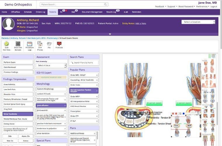
Task: Toggle the Wrist Tendinitis finding
Action: (x=18, y=114)
